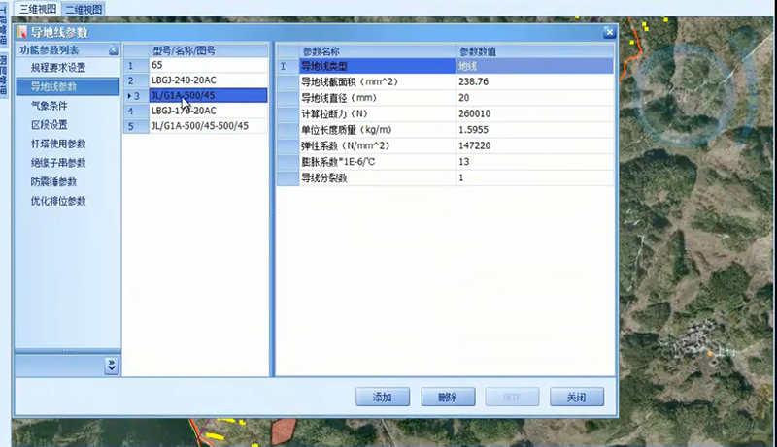Open 规程要求设置 in the function list
This screenshot has width=777, height=447.
coord(58,68)
